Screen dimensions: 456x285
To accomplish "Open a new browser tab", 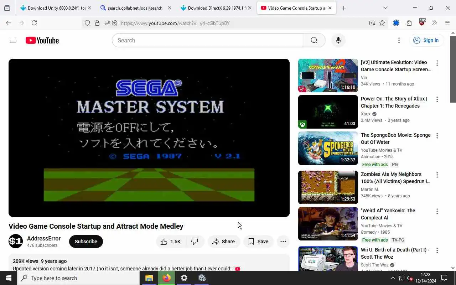I will (x=343, y=8).
